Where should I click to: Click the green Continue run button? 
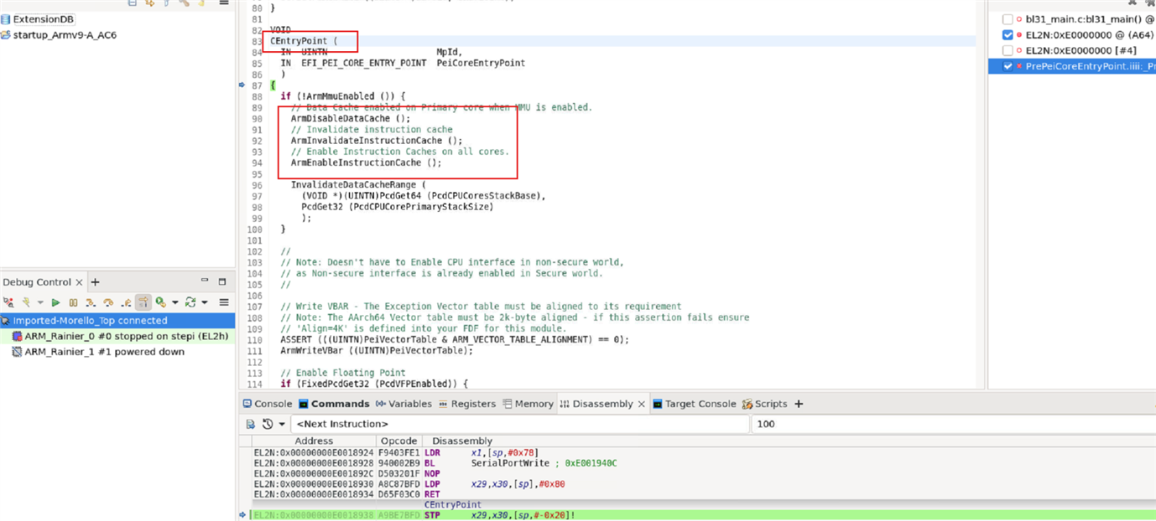pyautogui.click(x=55, y=302)
